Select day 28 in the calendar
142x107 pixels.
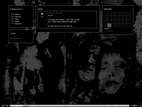[129, 25]
